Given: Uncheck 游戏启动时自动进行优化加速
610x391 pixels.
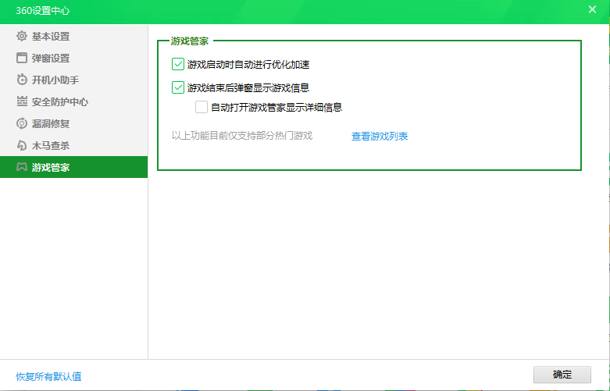Looking at the screenshot, I should coord(178,64).
